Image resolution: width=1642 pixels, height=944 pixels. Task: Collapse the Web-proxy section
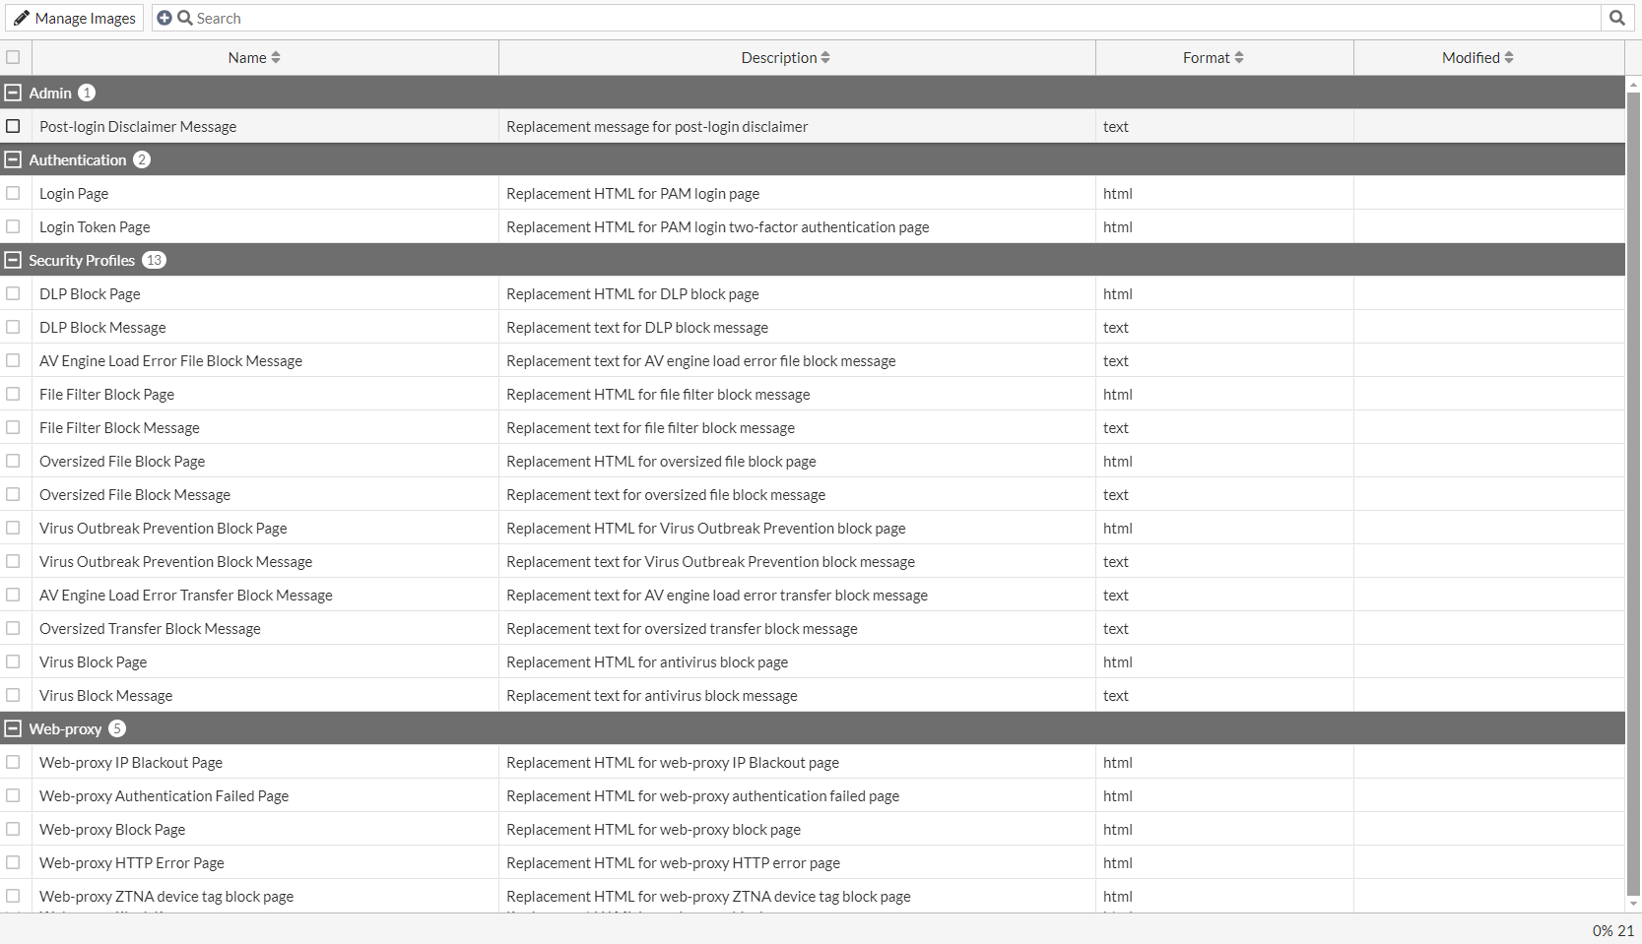pos(13,728)
